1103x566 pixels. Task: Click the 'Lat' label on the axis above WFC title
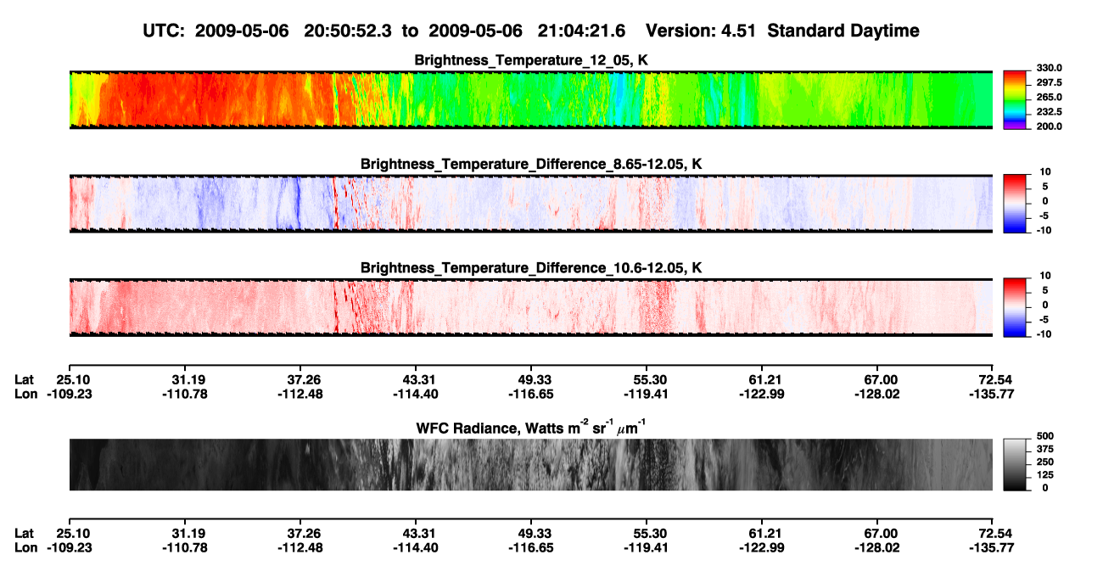pos(25,379)
